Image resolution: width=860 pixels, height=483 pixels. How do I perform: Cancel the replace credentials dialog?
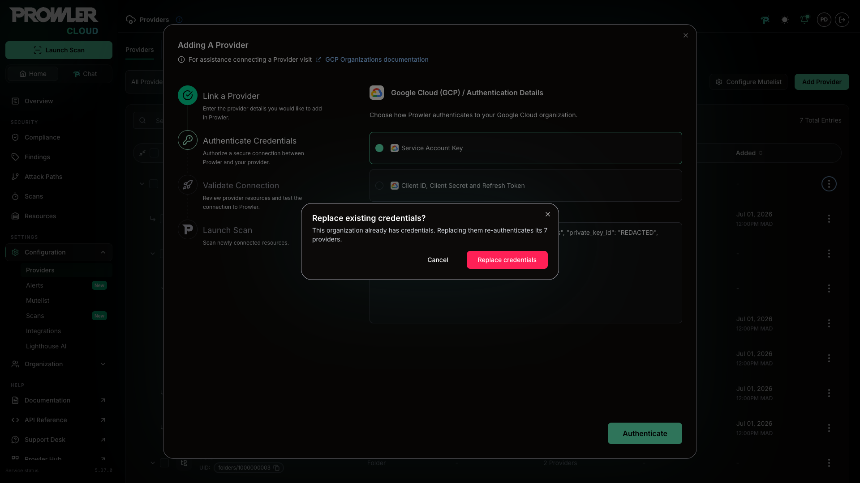pos(438,260)
